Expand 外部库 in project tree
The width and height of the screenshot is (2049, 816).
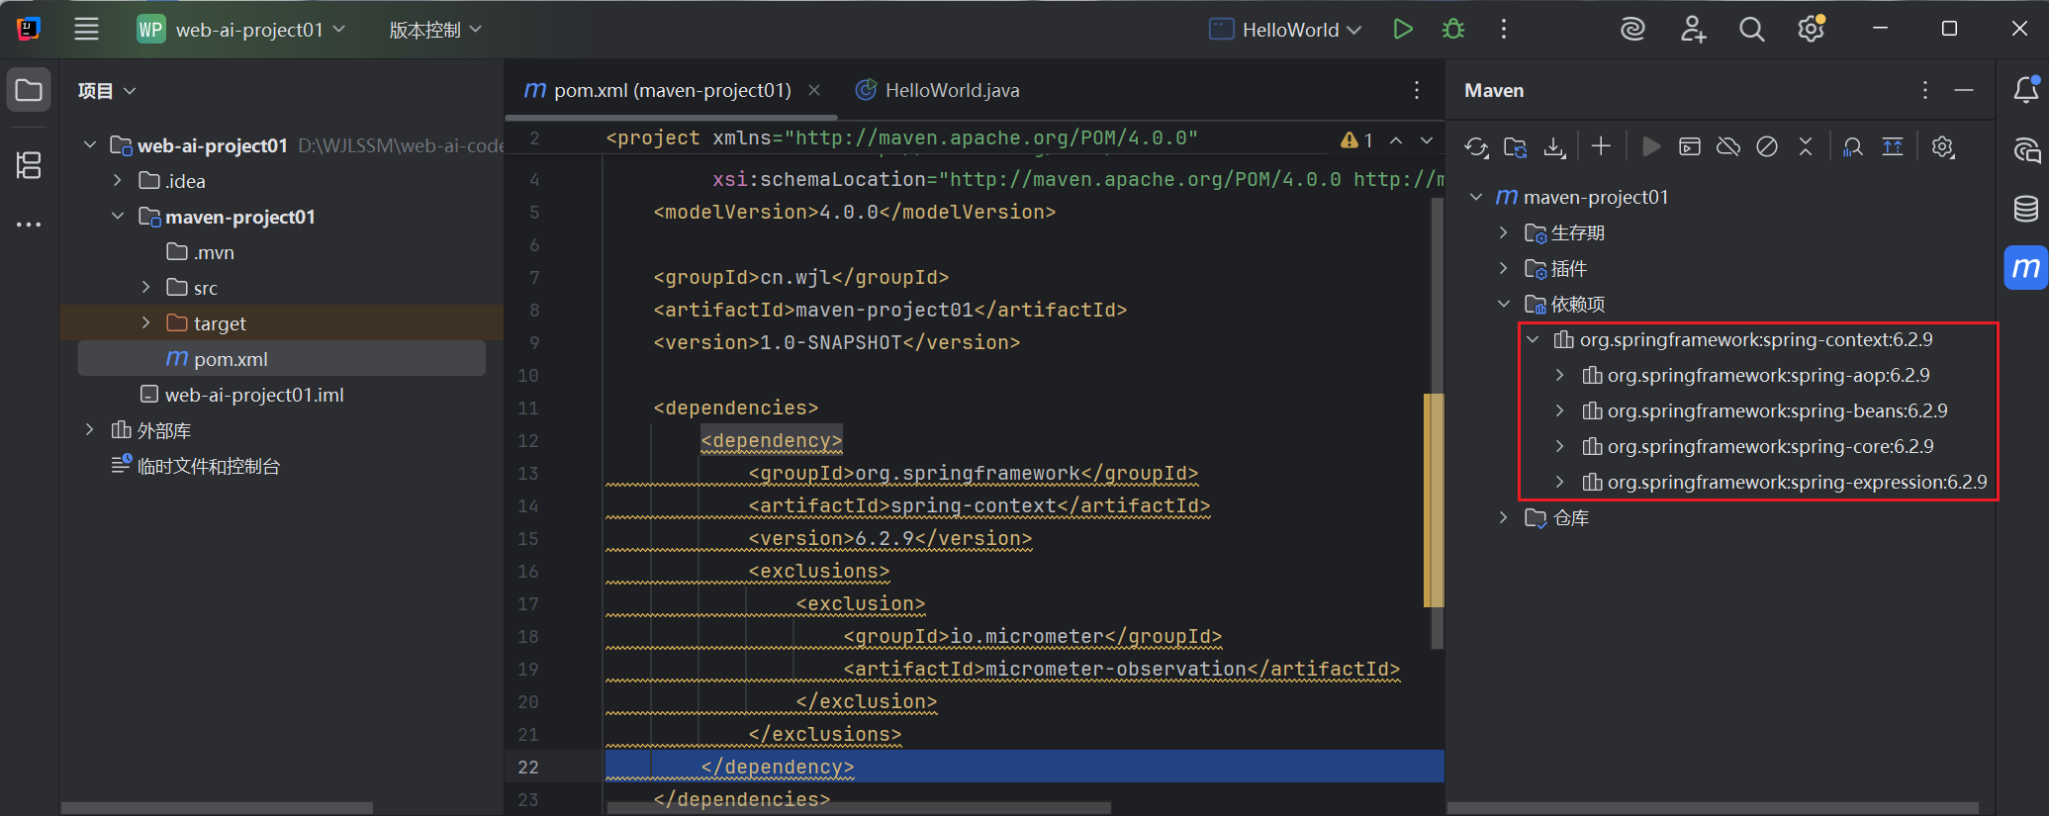click(90, 430)
